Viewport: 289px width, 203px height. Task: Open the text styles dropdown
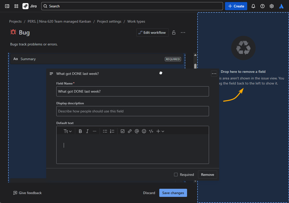pyautogui.click(x=68, y=131)
